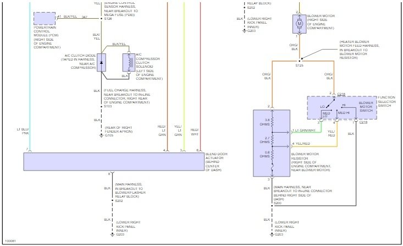The width and height of the screenshot is (403, 246).
Task: Click the A/C compressor clutch solenoid coil
Action: pos(129,63)
